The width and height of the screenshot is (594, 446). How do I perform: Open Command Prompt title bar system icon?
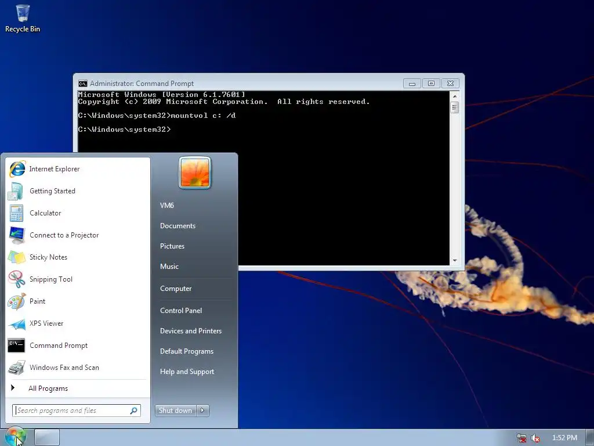click(x=82, y=84)
